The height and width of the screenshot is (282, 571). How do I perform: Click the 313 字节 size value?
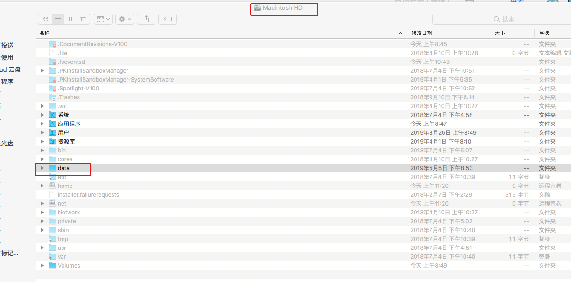517,195
